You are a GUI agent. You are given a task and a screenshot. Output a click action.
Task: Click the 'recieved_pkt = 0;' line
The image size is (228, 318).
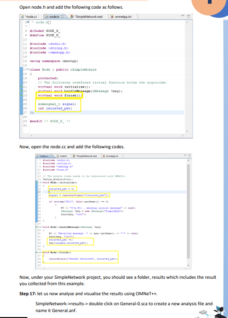pyautogui.click(x=62, y=189)
